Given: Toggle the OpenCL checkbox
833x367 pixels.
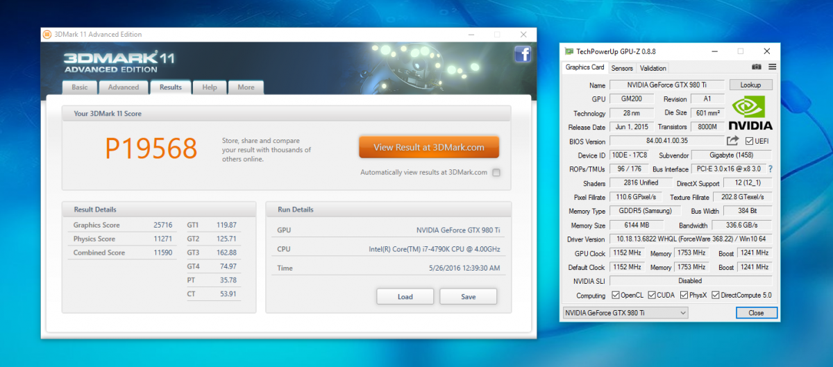Looking at the screenshot, I should point(616,295).
